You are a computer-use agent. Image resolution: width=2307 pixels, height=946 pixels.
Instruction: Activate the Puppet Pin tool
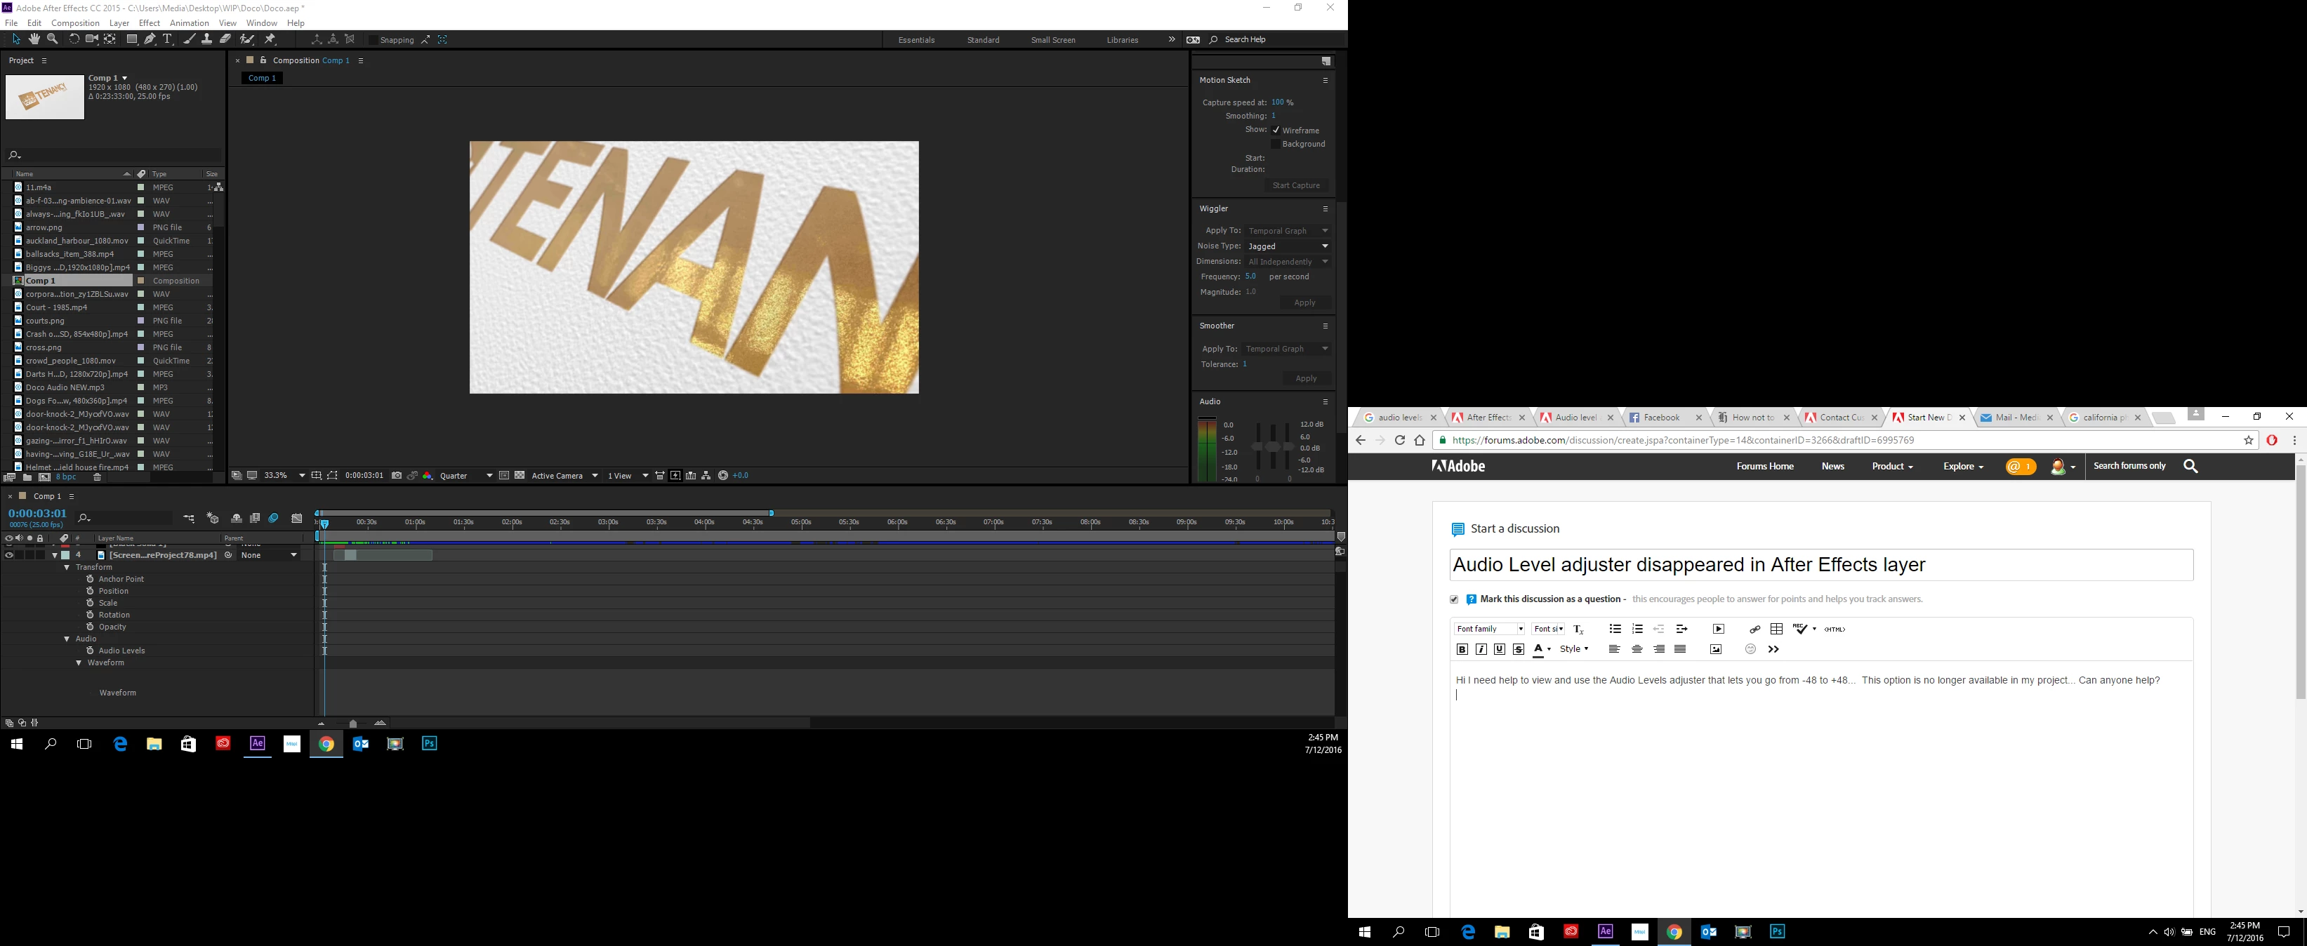coord(270,39)
